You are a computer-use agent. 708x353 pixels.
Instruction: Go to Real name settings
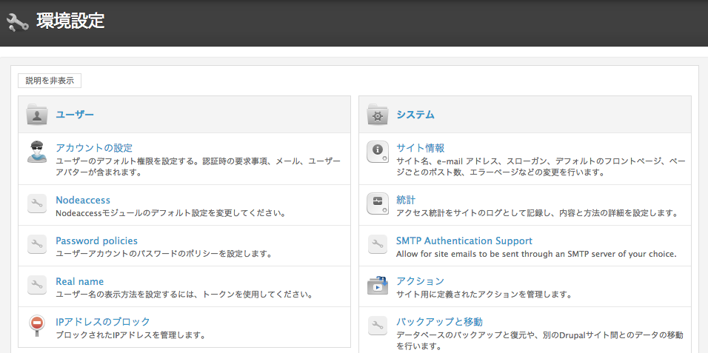coord(79,281)
